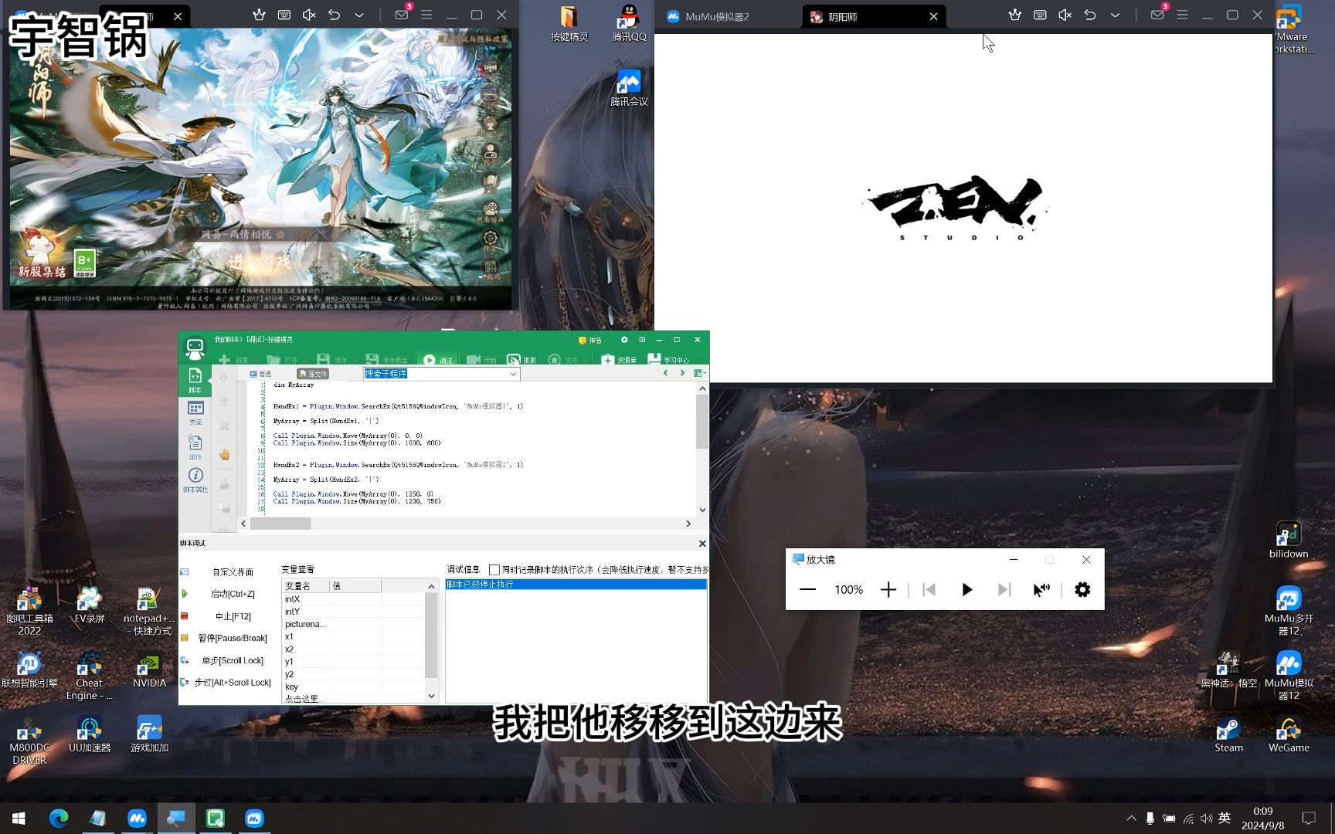Expand the dropdown arrow in left MuMu titlebar
The image size is (1335, 834).
point(358,15)
